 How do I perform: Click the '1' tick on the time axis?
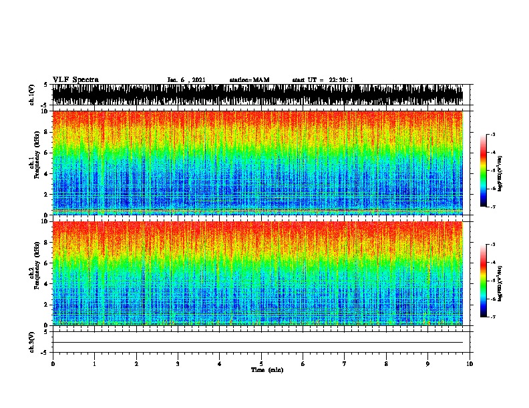click(x=94, y=364)
